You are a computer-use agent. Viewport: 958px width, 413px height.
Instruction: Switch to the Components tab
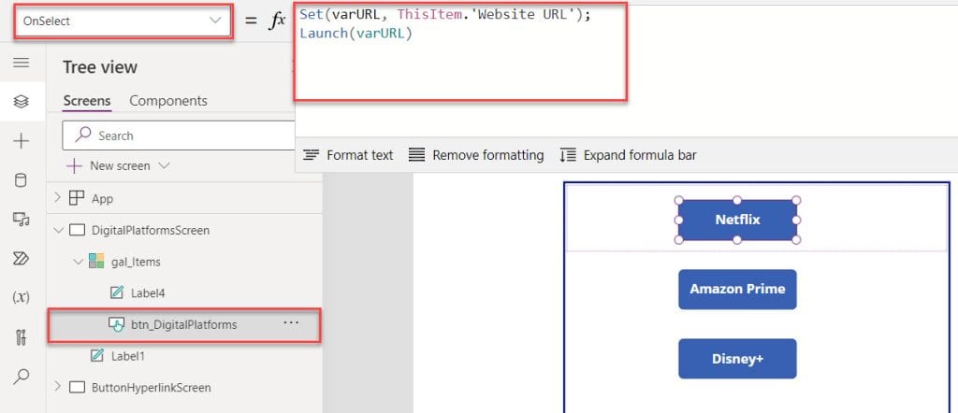[x=168, y=101]
